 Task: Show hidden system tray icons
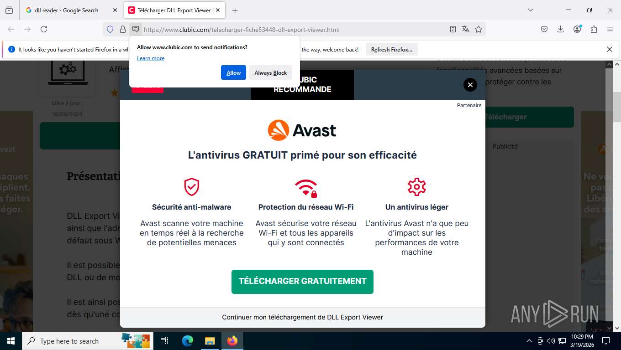tap(529, 341)
